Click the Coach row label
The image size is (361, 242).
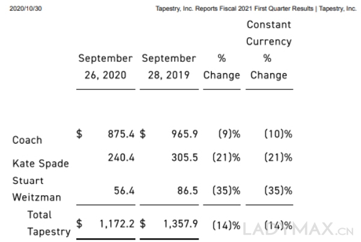27,140
